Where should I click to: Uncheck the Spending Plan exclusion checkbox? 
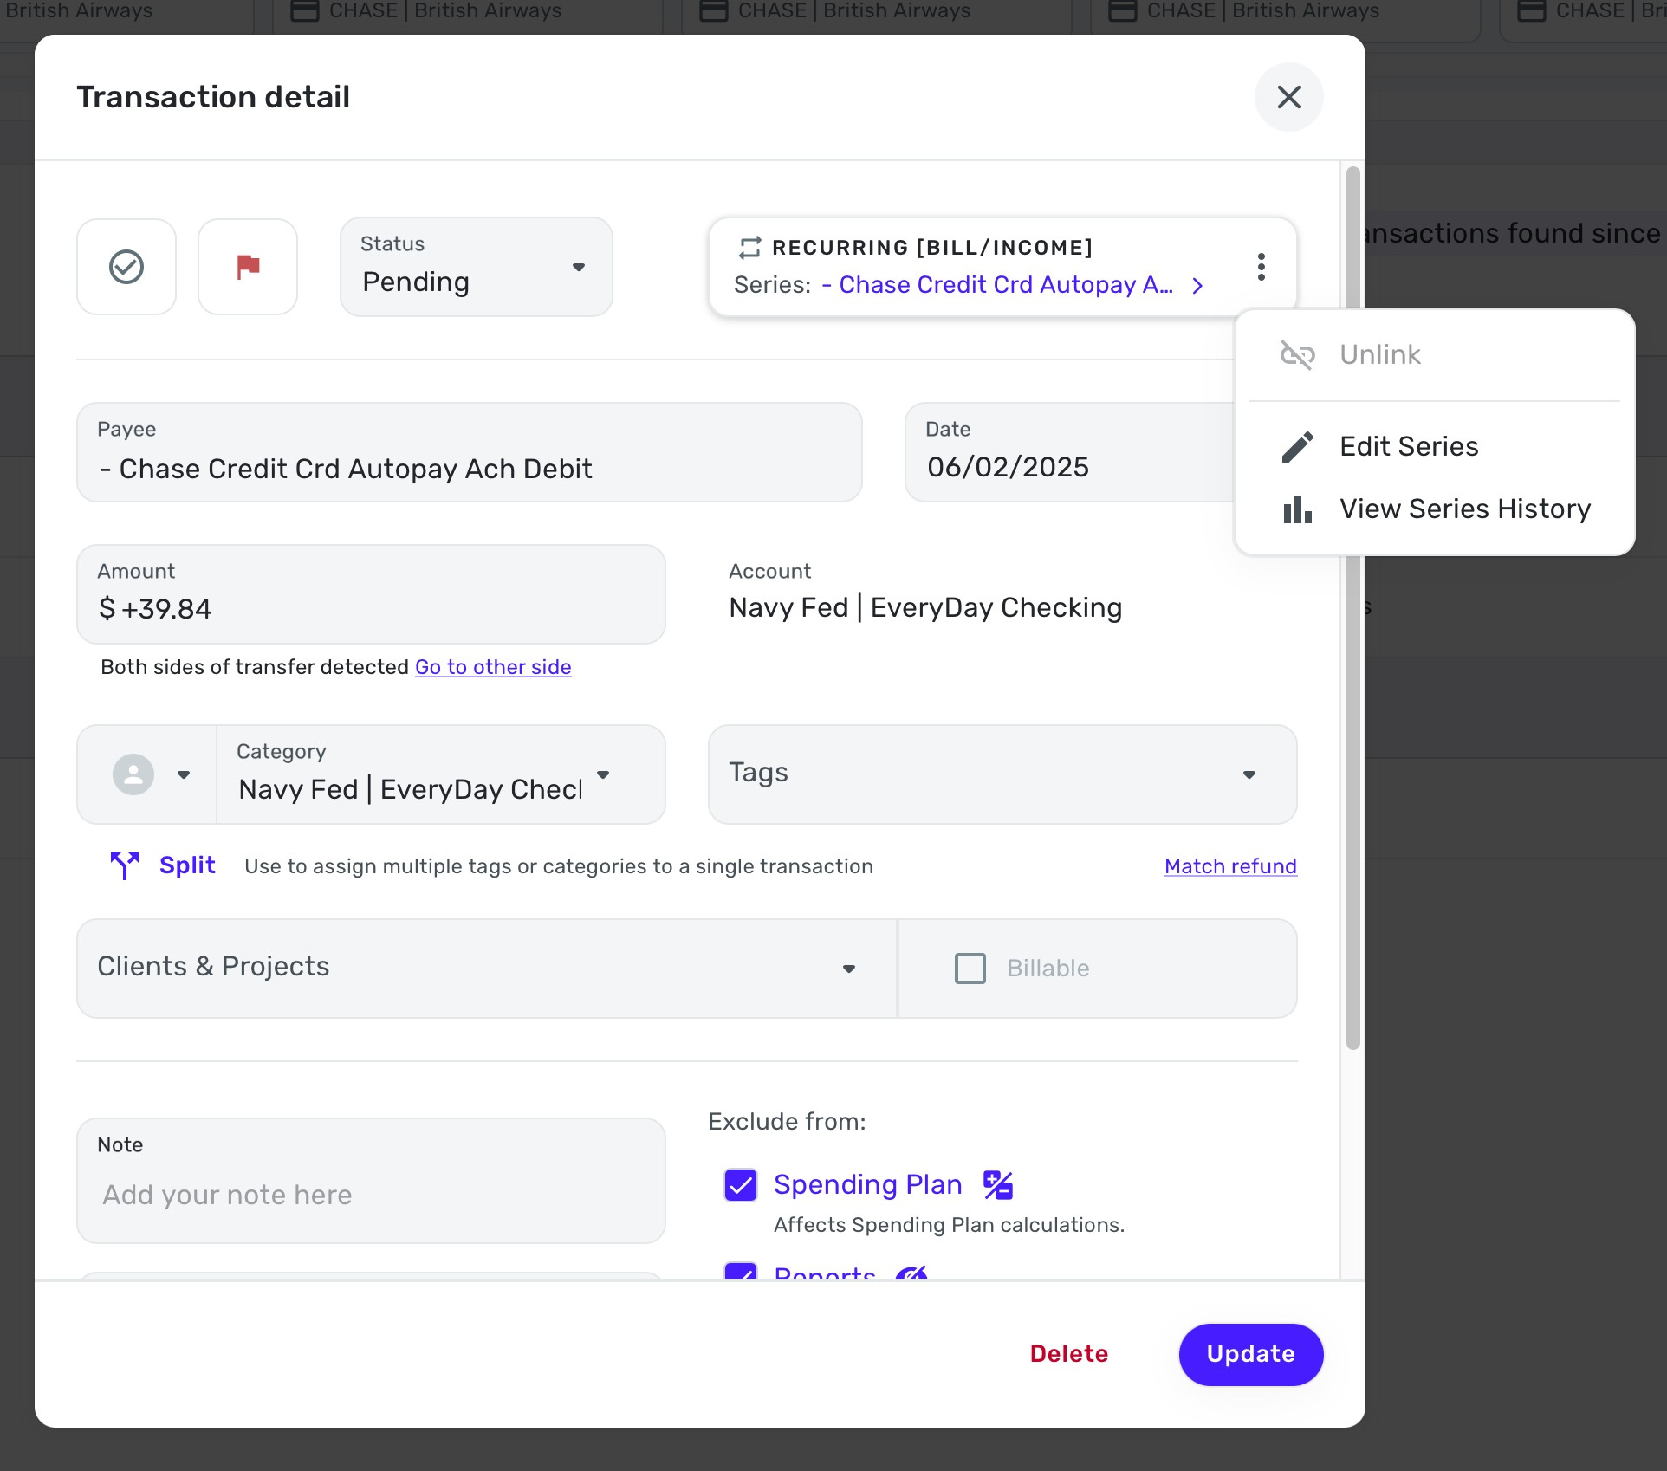click(741, 1185)
